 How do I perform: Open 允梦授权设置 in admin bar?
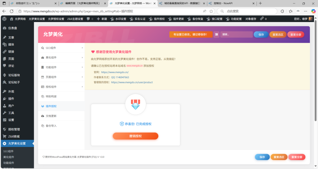[56, 19]
